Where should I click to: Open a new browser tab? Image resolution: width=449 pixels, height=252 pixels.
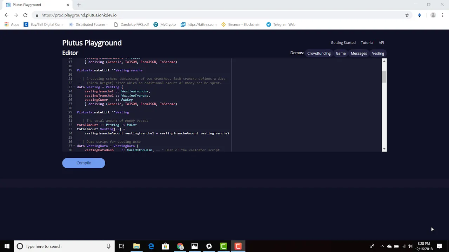(x=79, y=5)
